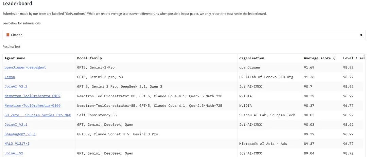Open the openJiuwen-deepagent agent link

click(25, 67)
